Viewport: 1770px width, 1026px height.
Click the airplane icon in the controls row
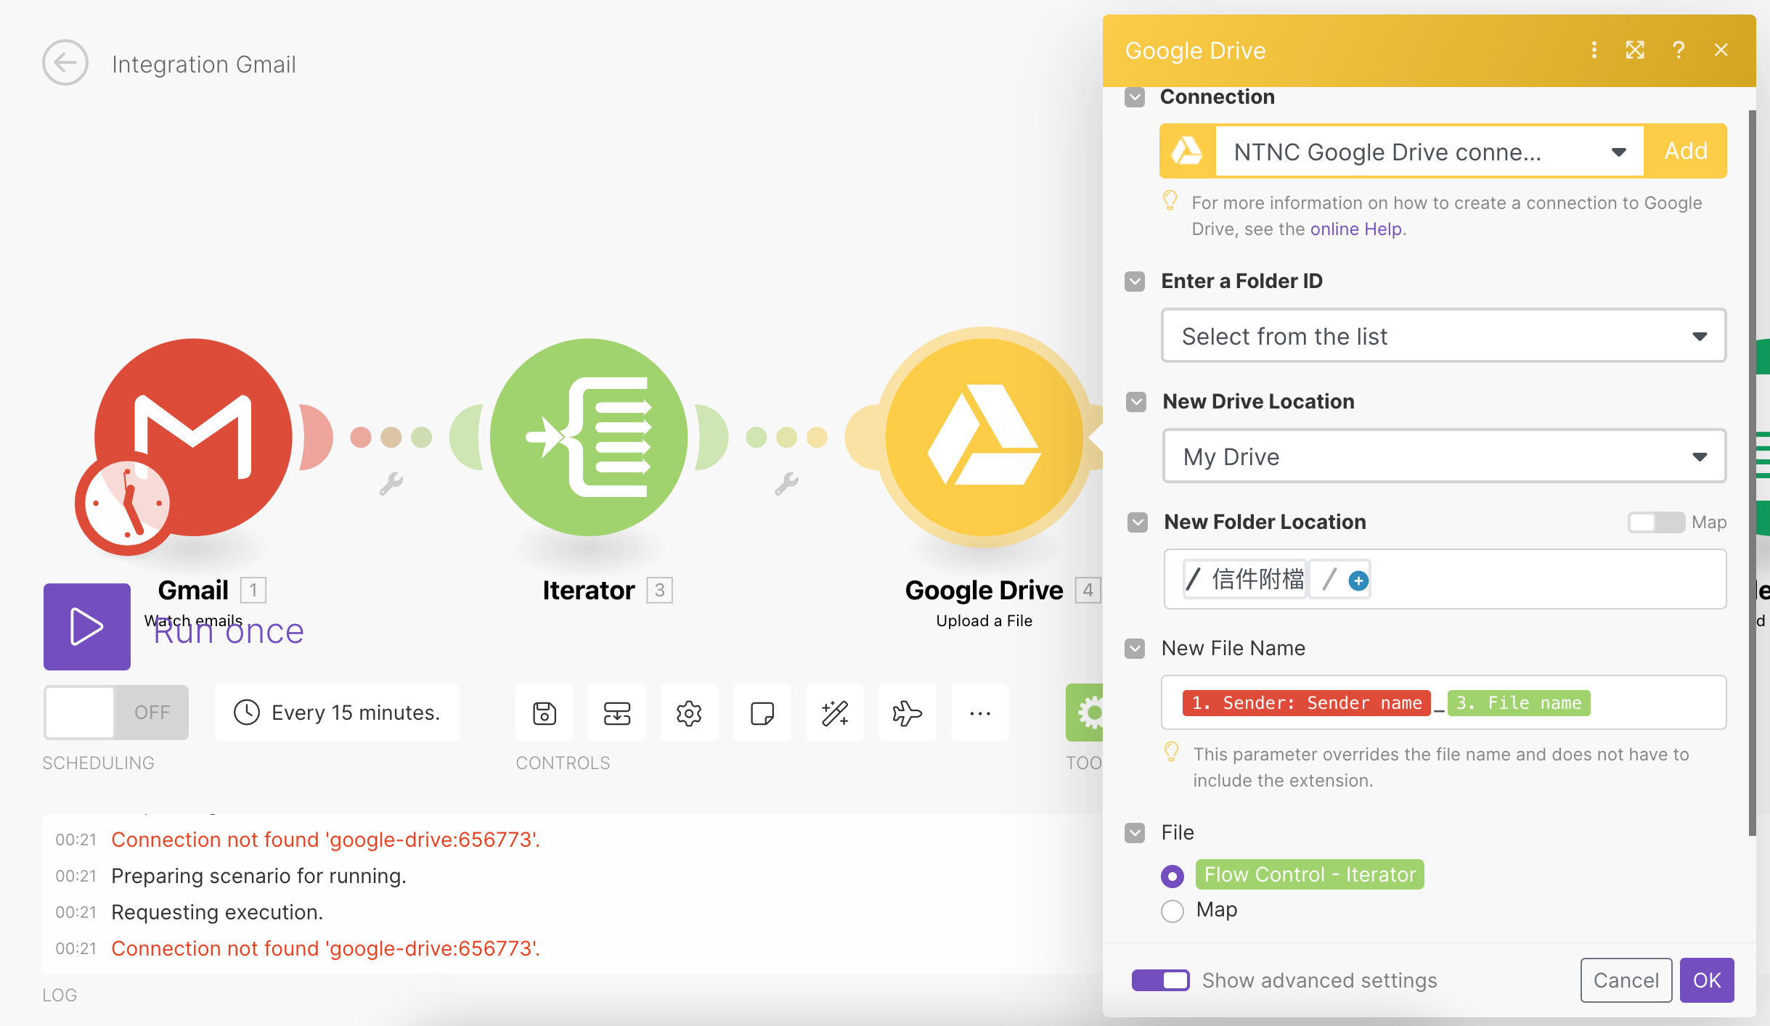(x=907, y=713)
